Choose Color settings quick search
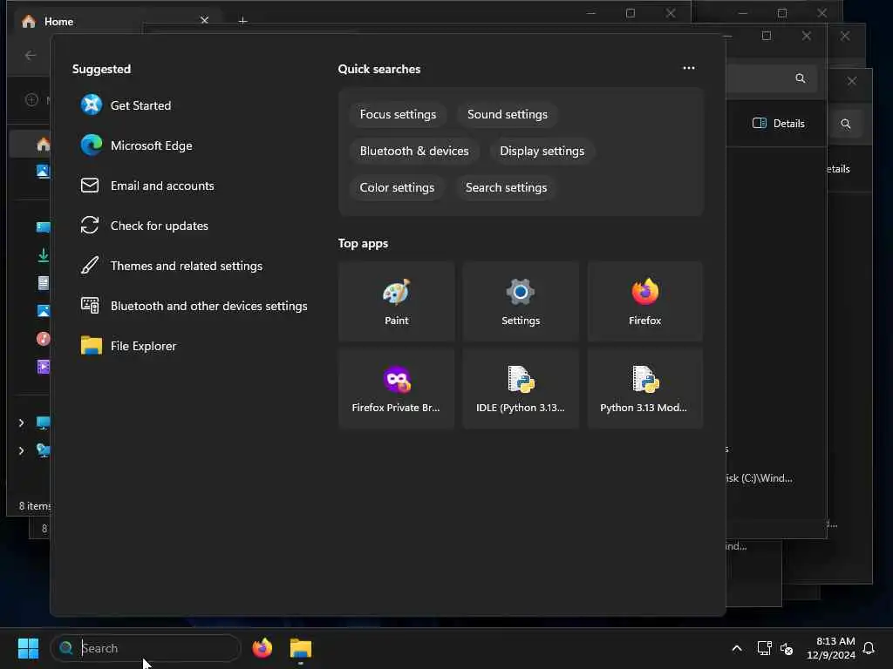 [x=397, y=187]
